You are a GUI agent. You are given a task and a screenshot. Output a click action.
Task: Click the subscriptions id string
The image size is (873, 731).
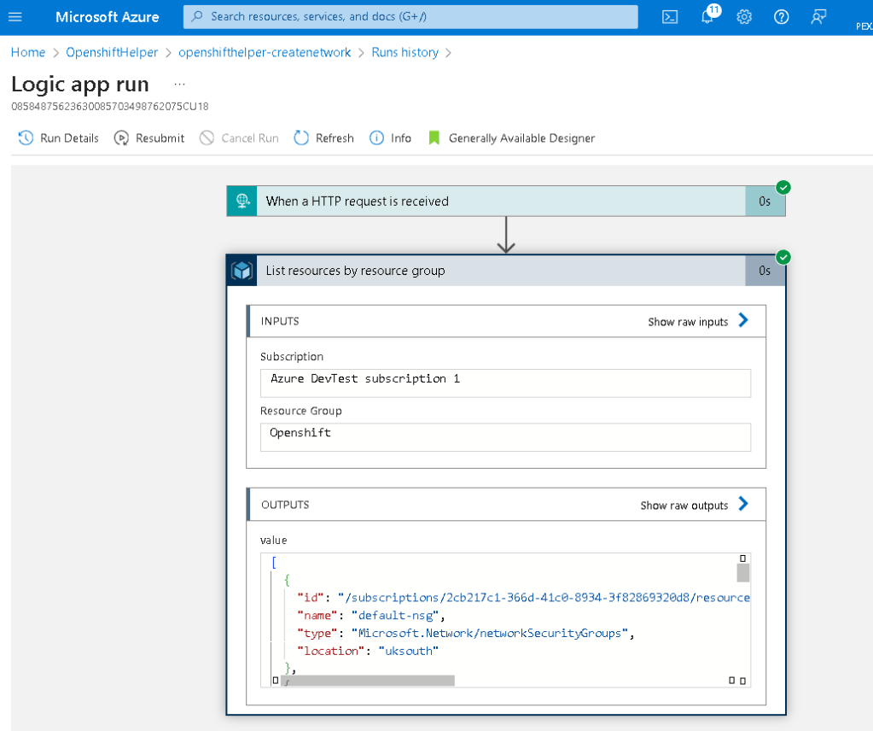(x=544, y=597)
